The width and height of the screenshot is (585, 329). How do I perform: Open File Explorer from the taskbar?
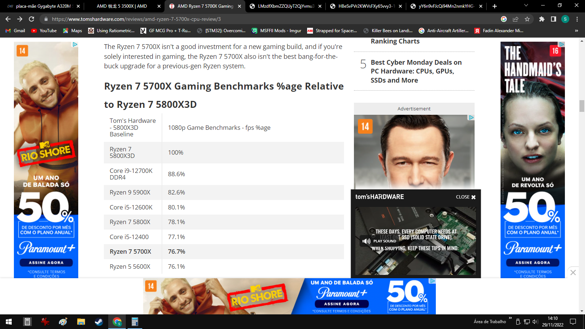point(81,322)
